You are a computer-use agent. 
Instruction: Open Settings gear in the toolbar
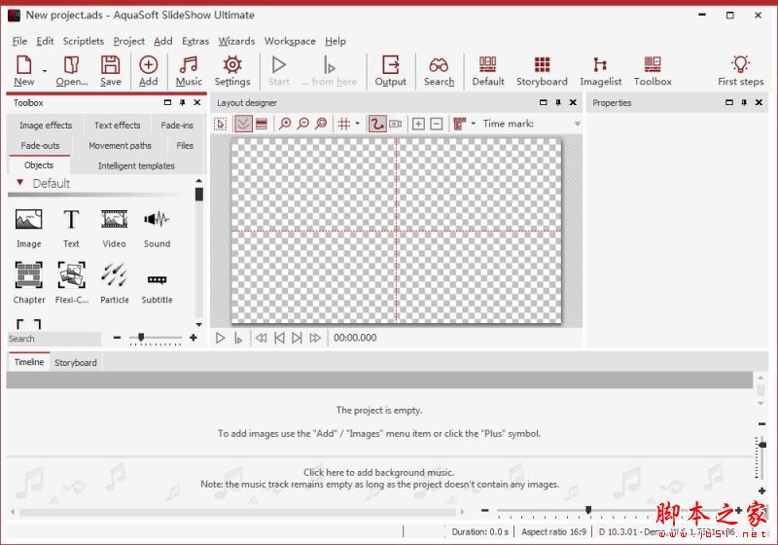click(232, 70)
